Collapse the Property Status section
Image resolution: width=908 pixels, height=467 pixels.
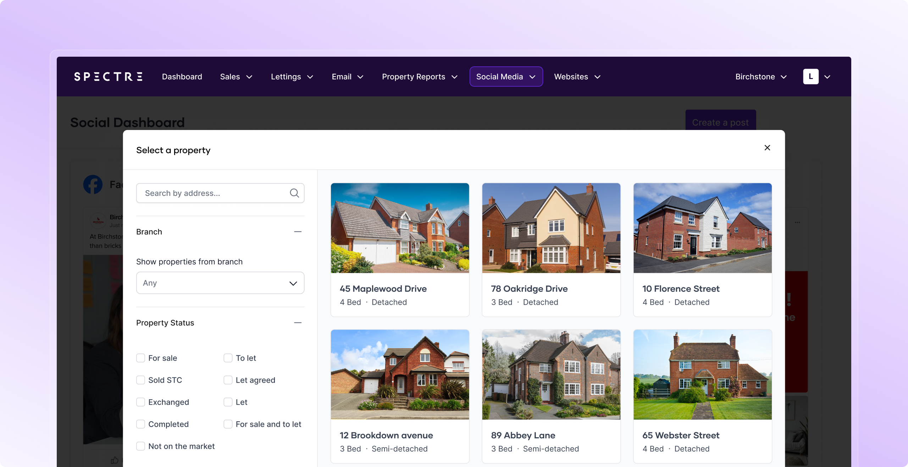click(298, 323)
